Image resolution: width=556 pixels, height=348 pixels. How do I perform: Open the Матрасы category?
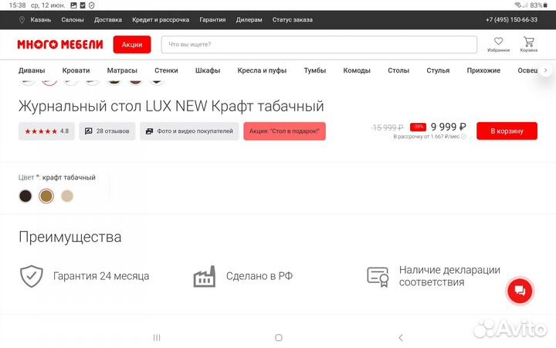[x=122, y=70]
